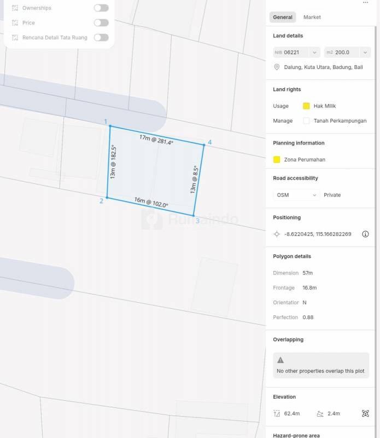
Task: Open the 3D elevation view icon
Action: pyautogui.click(x=365, y=413)
